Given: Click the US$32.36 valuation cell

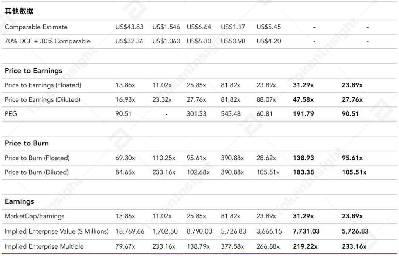Looking at the screenshot, I should pos(129,41).
